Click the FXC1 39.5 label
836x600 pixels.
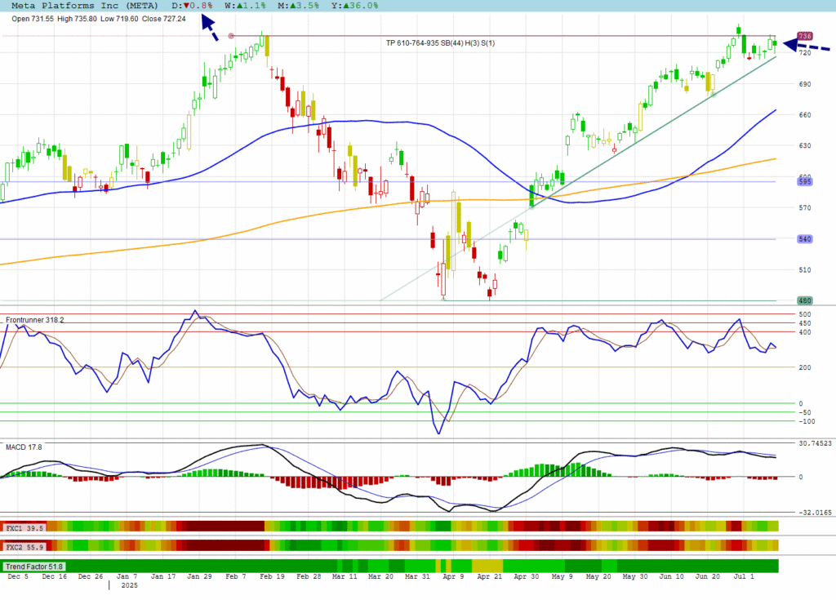(24, 528)
